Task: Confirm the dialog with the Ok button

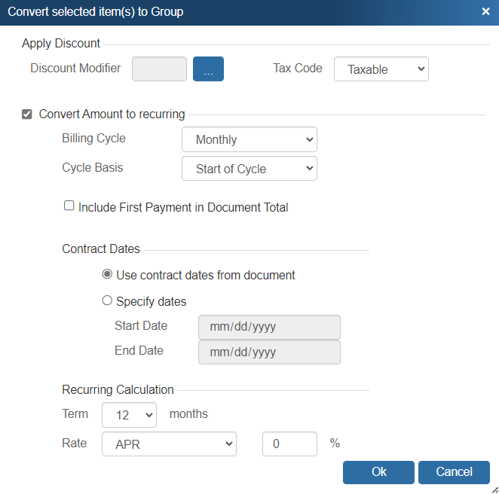Action: (378, 472)
